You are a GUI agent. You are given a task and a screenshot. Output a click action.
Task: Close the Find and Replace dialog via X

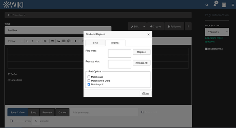pos(148,34)
